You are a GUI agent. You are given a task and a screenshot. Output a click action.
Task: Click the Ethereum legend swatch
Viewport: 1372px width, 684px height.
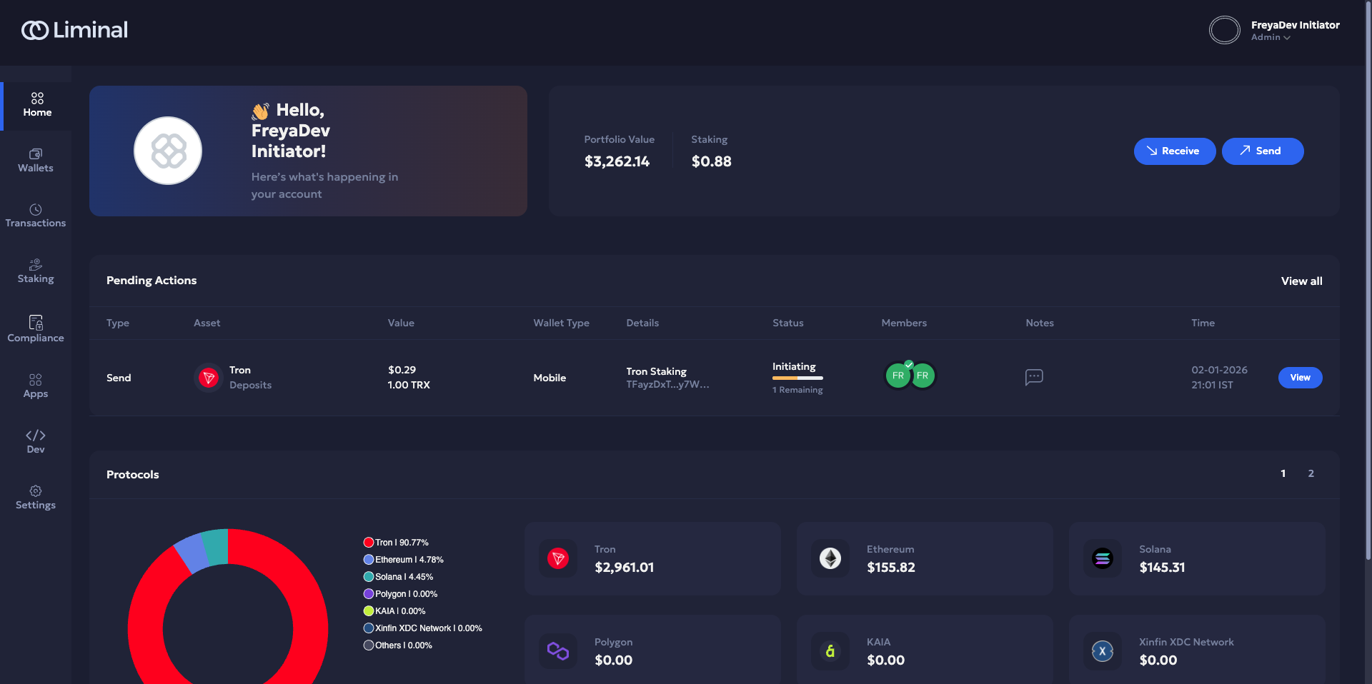[x=369, y=560]
